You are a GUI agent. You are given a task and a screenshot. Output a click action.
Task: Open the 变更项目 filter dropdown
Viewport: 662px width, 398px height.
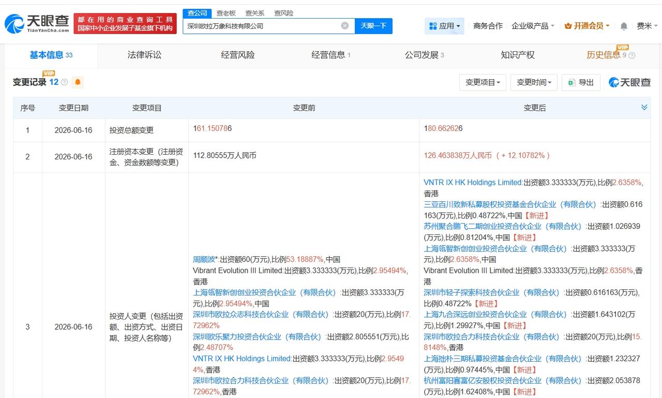click(483, 82)
